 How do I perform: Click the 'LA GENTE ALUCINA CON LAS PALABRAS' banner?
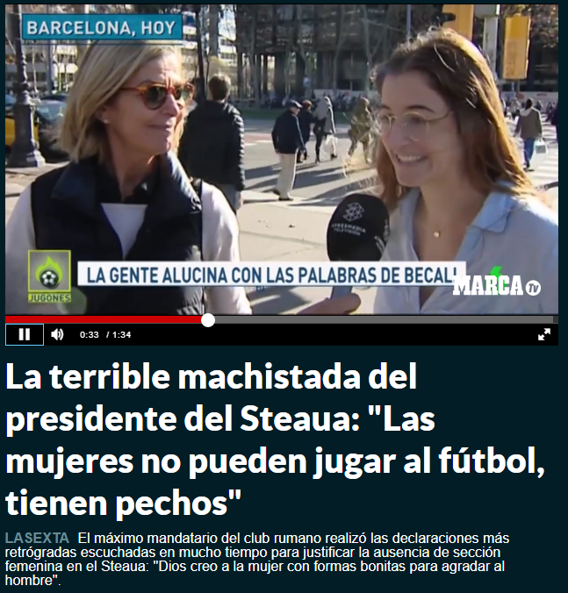pyautogui.click(x=271, y=275)
